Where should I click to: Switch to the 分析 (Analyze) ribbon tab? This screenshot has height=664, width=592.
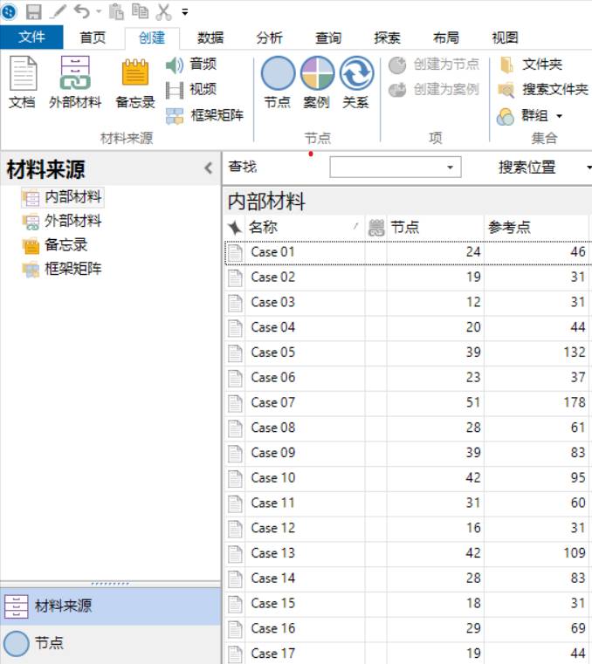pos(269,38)
